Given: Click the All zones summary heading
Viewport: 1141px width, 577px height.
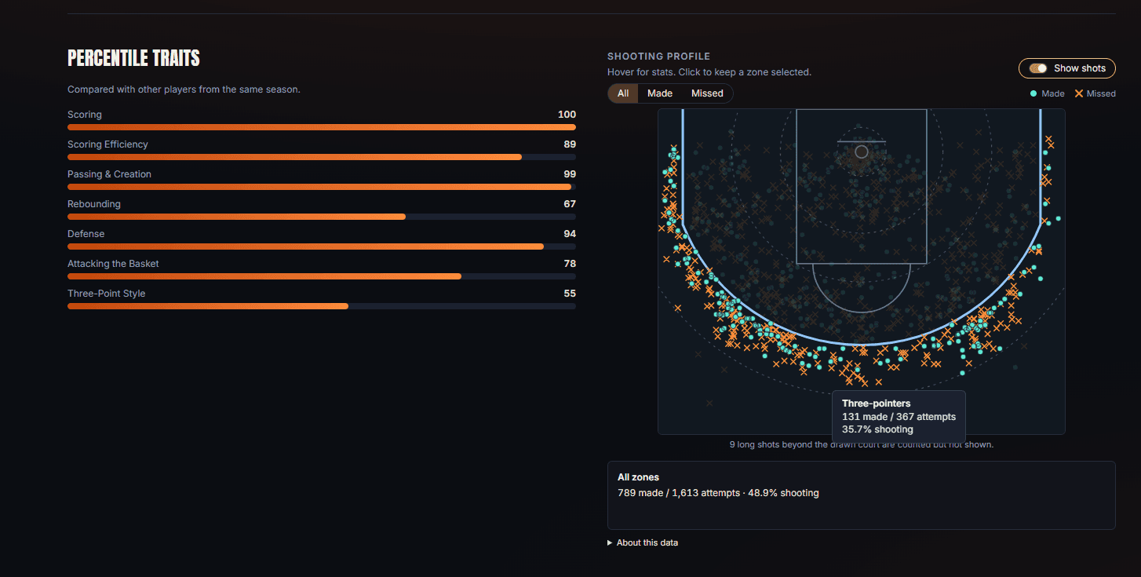Looking at the screenshot, I should [x=638, y=477].
